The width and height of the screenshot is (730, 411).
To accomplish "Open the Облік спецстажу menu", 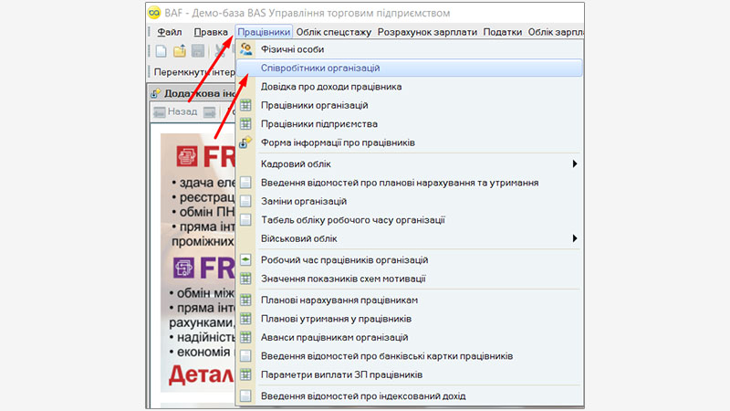I will coord(334,32).
